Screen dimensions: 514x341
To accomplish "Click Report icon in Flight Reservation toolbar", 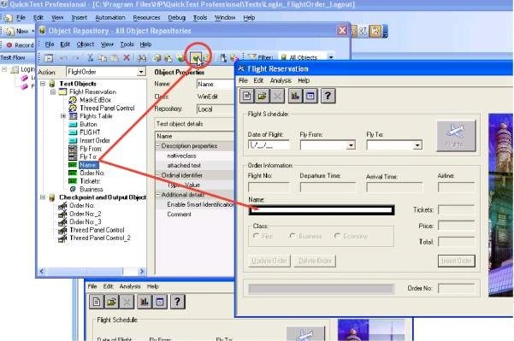I will tap(310, 96).
